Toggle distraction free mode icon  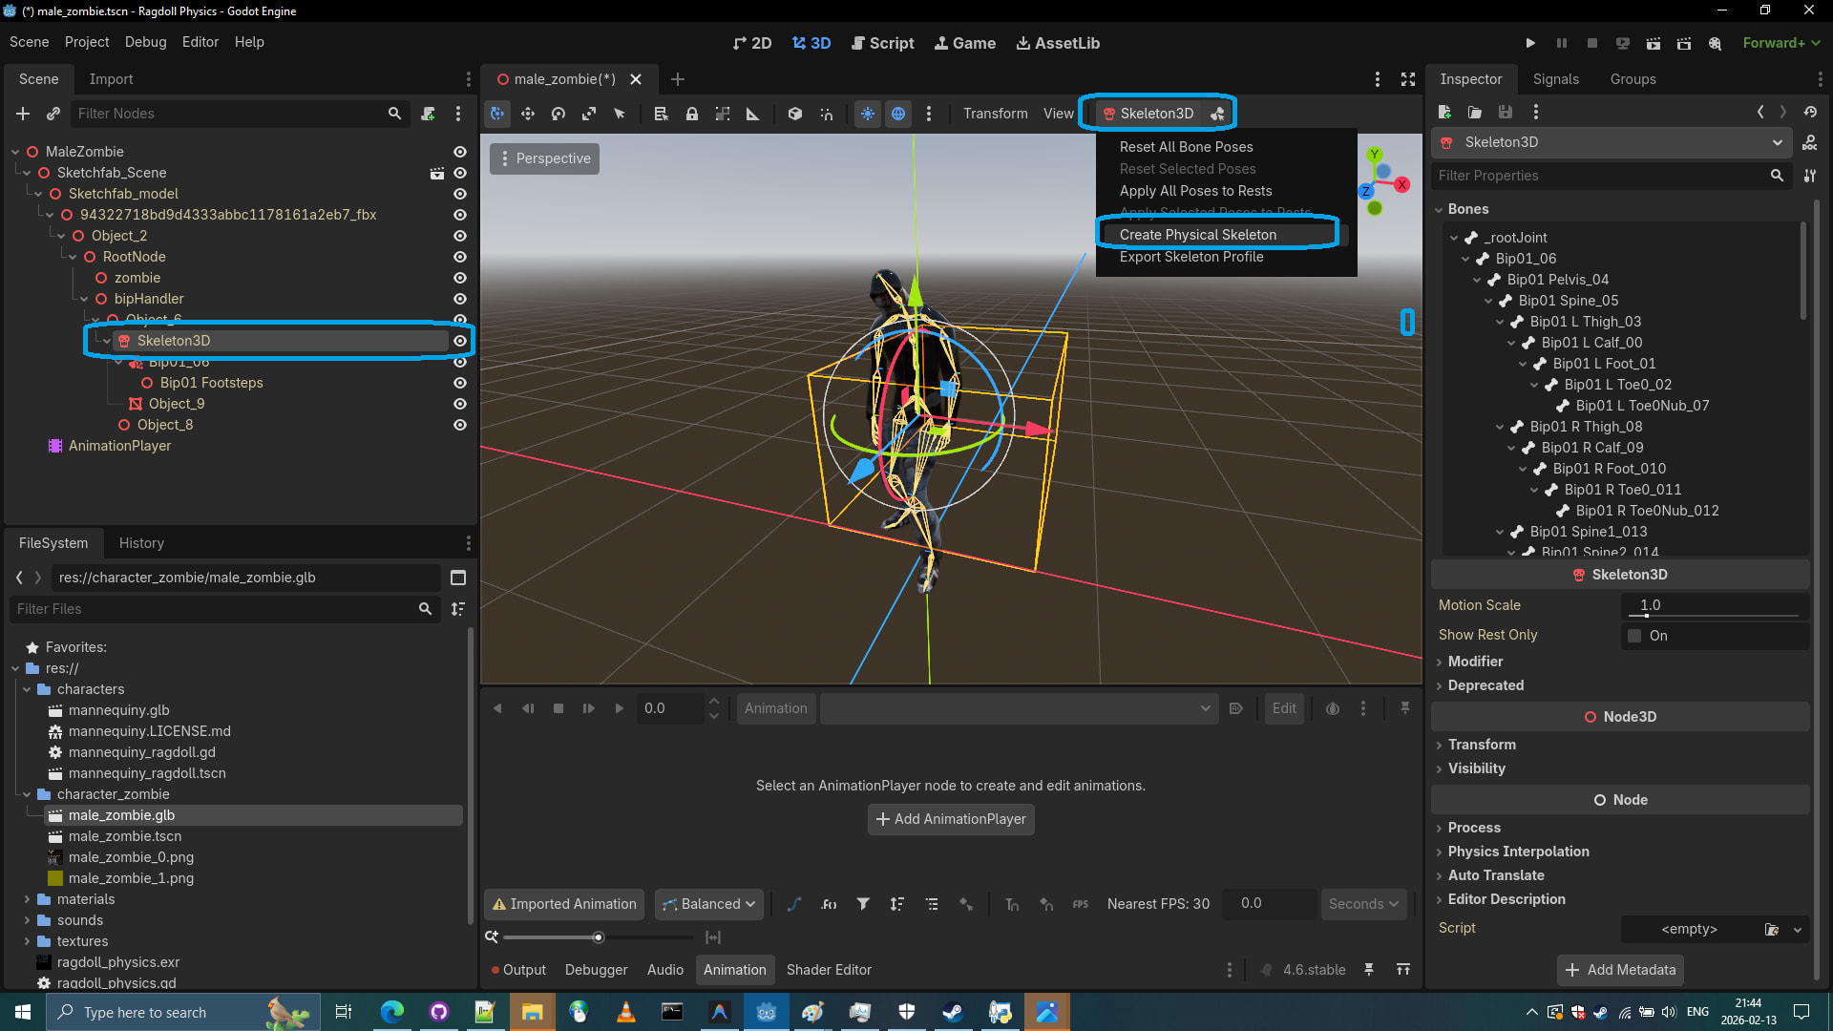[1407, 79]
